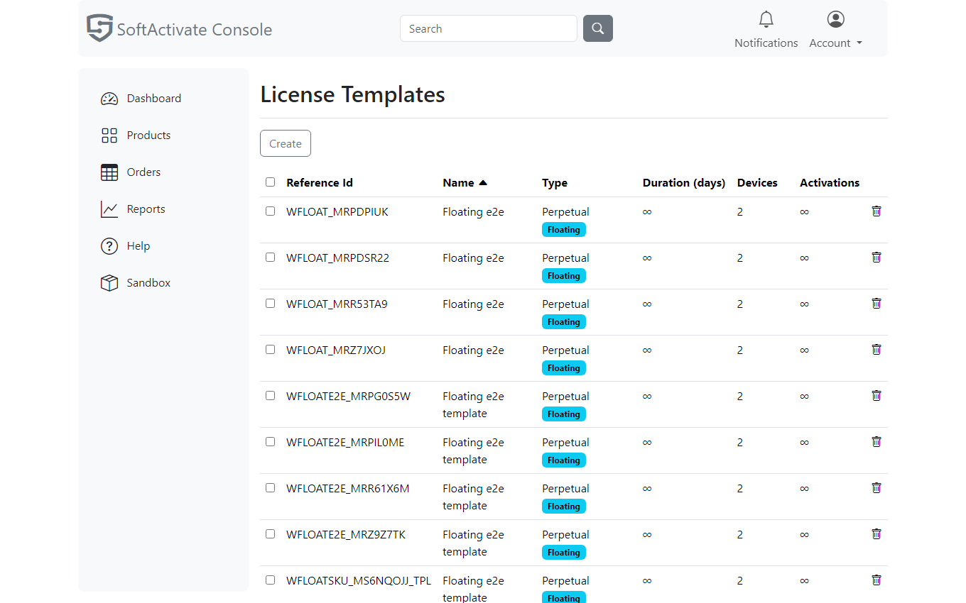Check the box for WFLOATSKU_MS6NQOJJ_TPL
966x603 pixels.
270,580
